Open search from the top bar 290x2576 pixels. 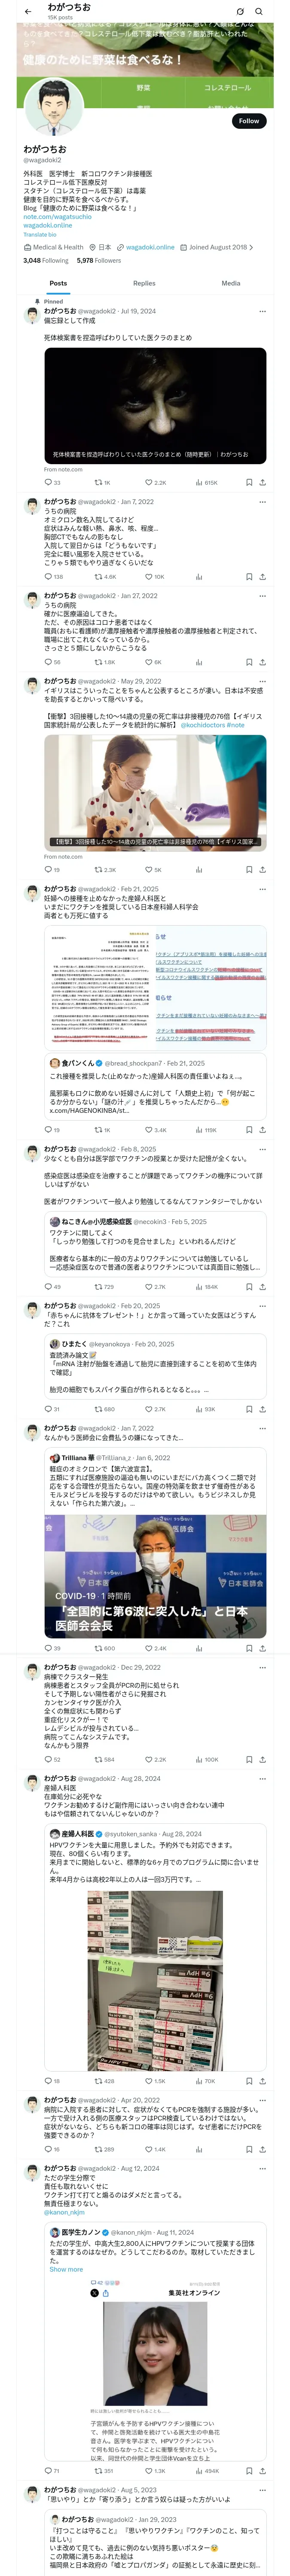point(259,12)
